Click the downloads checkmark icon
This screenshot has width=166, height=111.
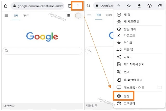pos(119,35)
